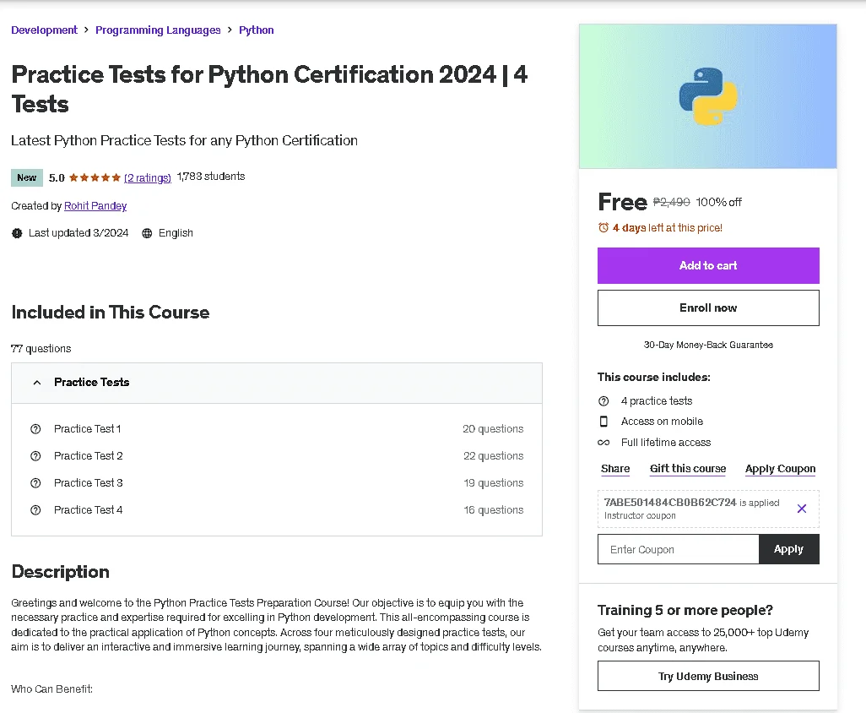This screenshot has height=713, width=866.
Task: Click the 'Latest Python Practice Tests' subtitle
Action: (x=185, y=140)
